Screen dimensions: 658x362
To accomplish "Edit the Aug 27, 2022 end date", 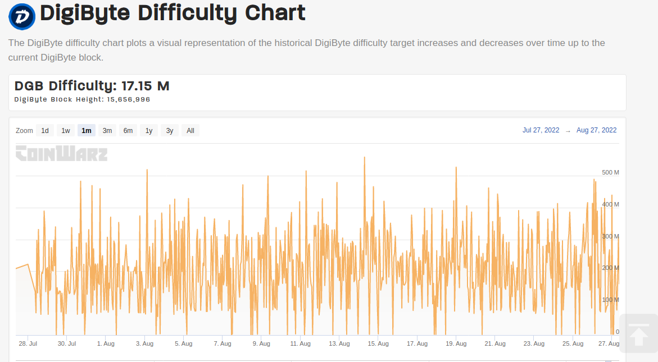I will 596,130.
